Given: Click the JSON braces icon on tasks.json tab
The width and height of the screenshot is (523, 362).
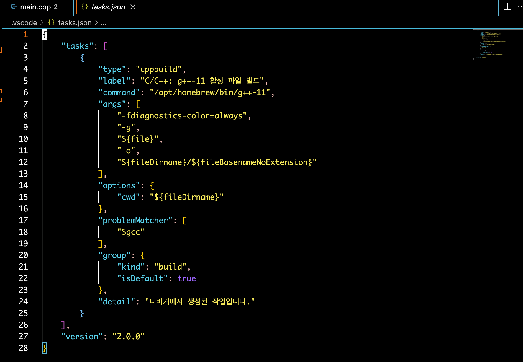Looking at the screenshot, I should pyautogui.click(x=84, y=7).
